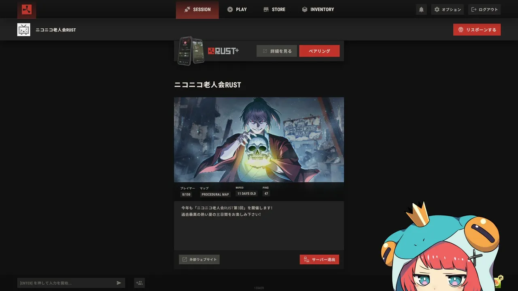Click the ニコニコ老人会RUST server title heading
This screenshot has height=291, width=518.
pos(208,85)
